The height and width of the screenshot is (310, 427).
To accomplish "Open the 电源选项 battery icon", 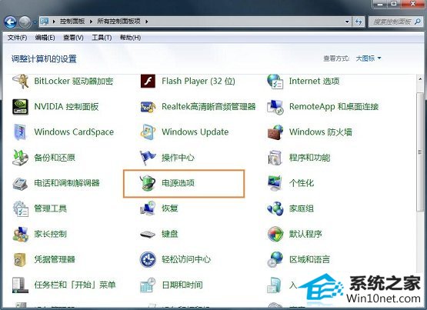I will click(x=148, y=183).
